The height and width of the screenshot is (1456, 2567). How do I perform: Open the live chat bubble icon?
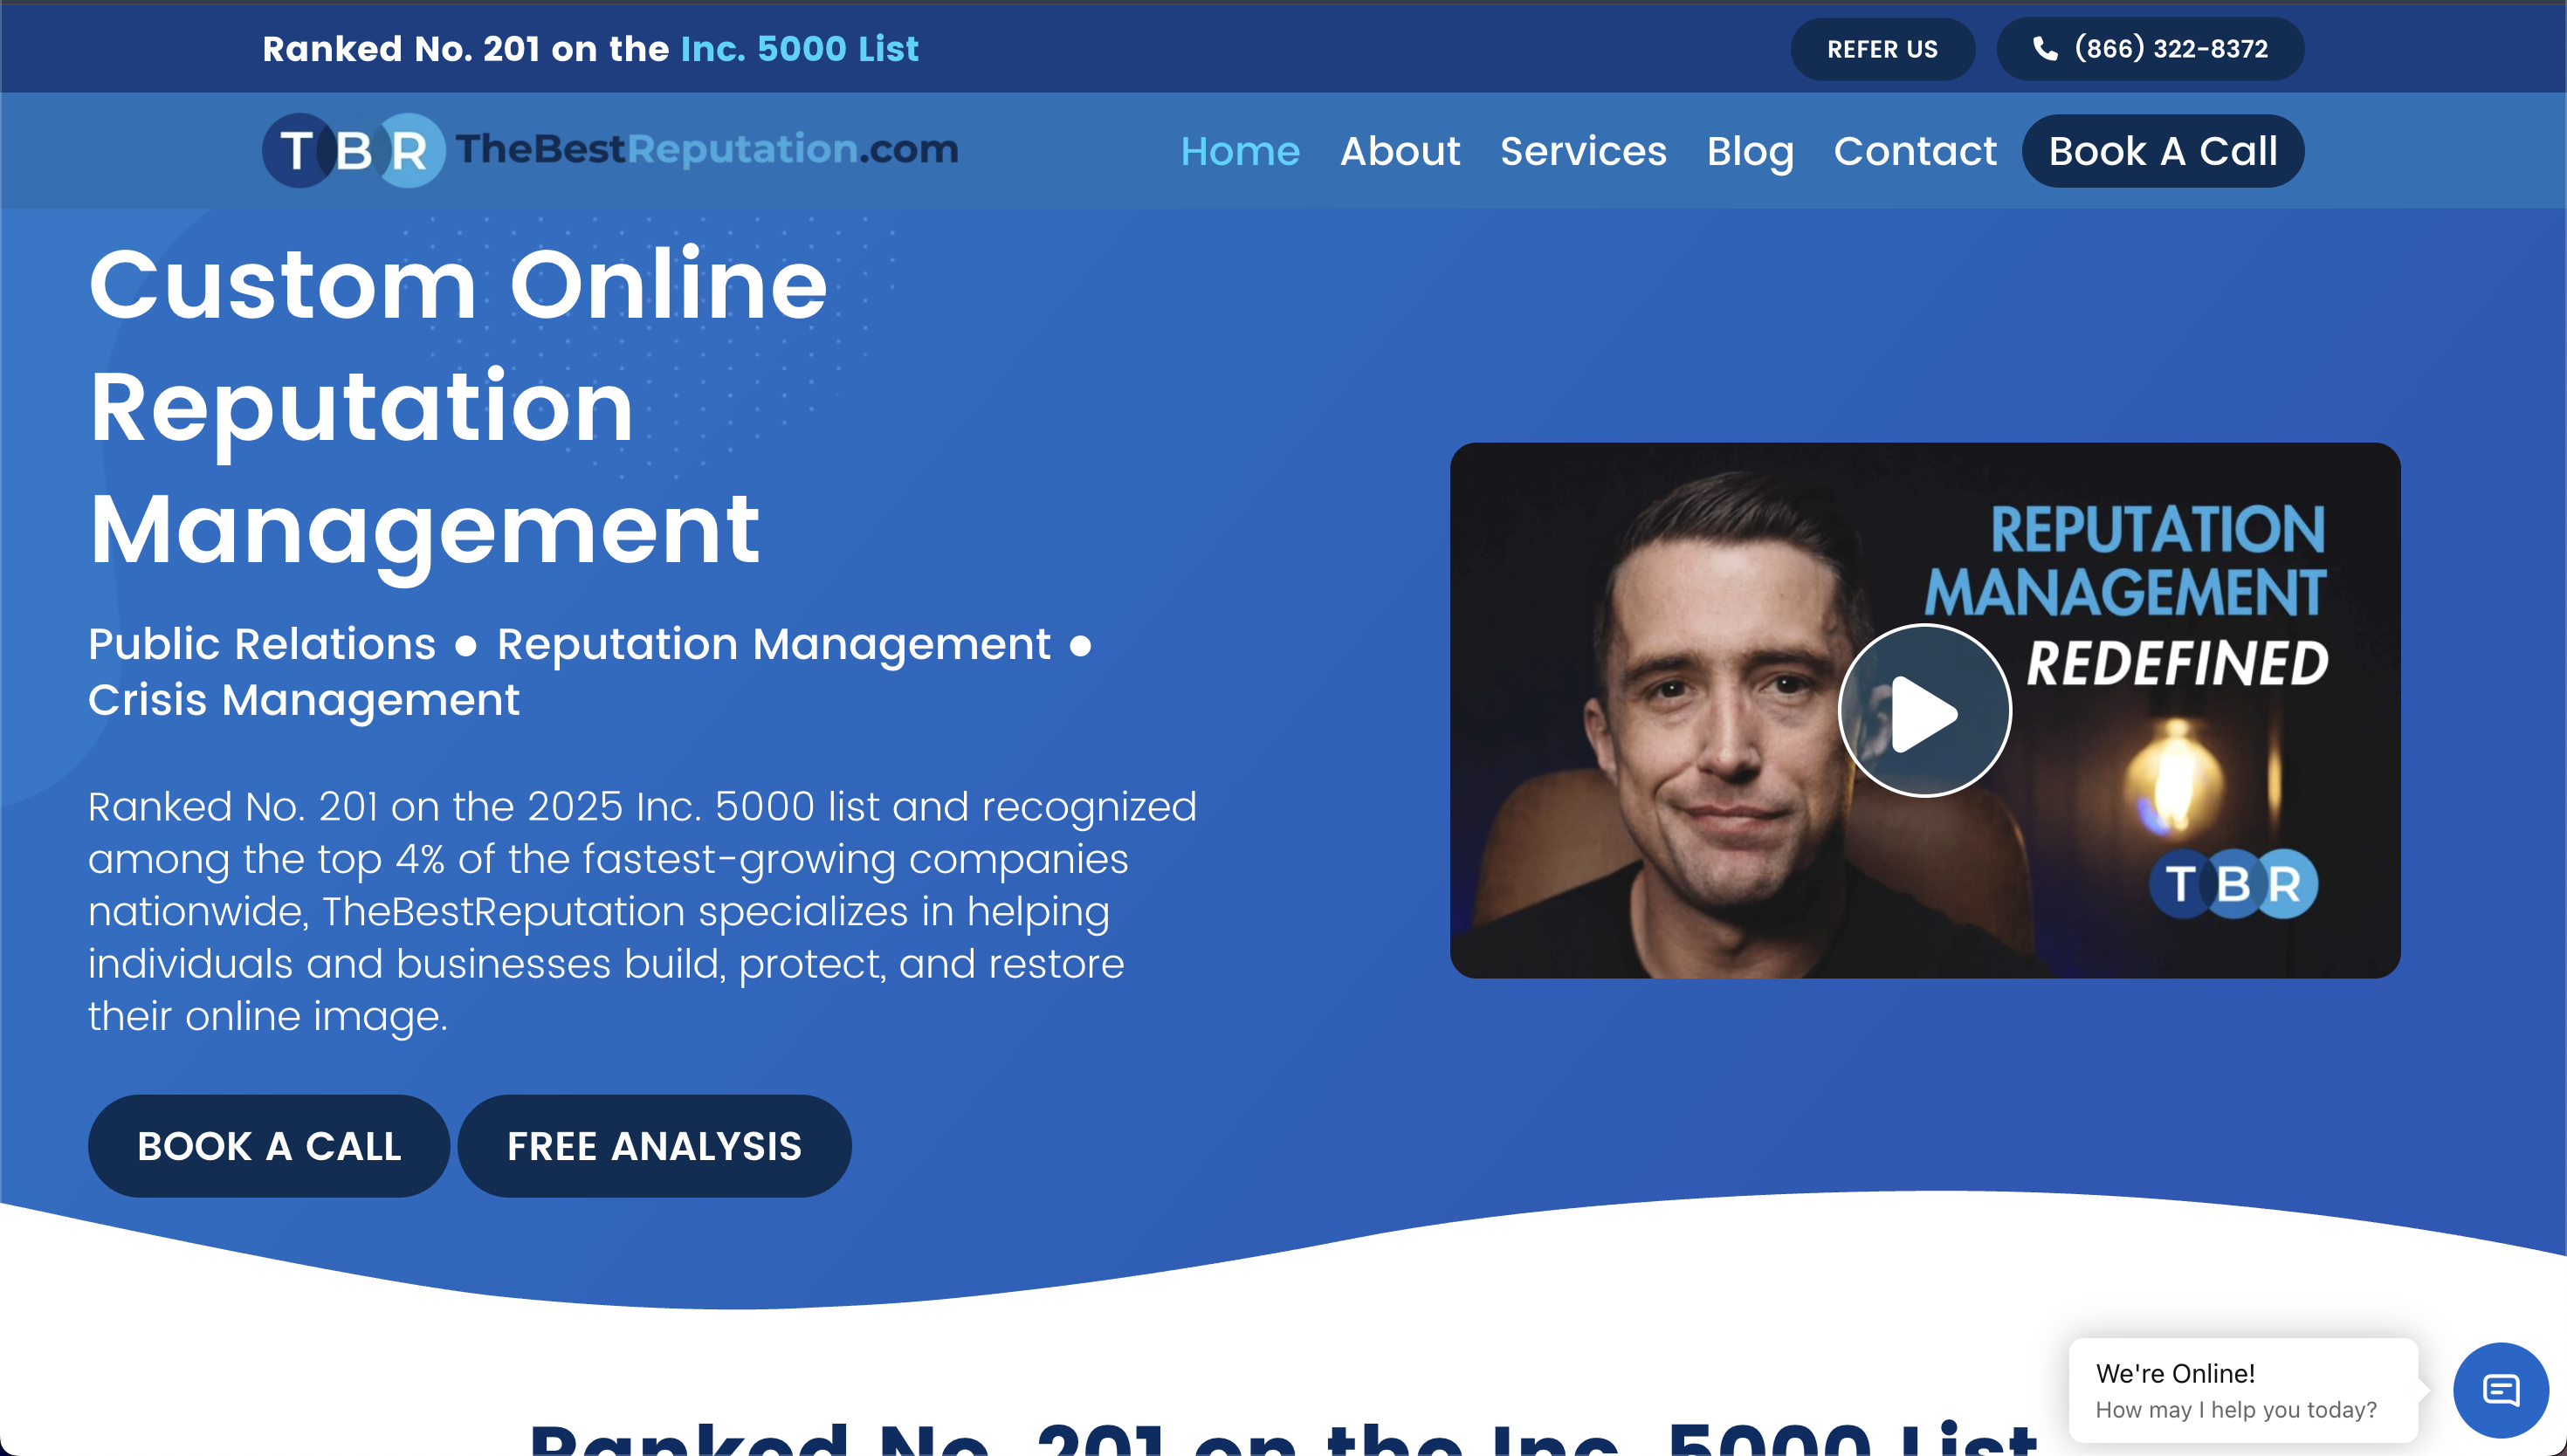pyautogui.click(x=2500, y=1390)
